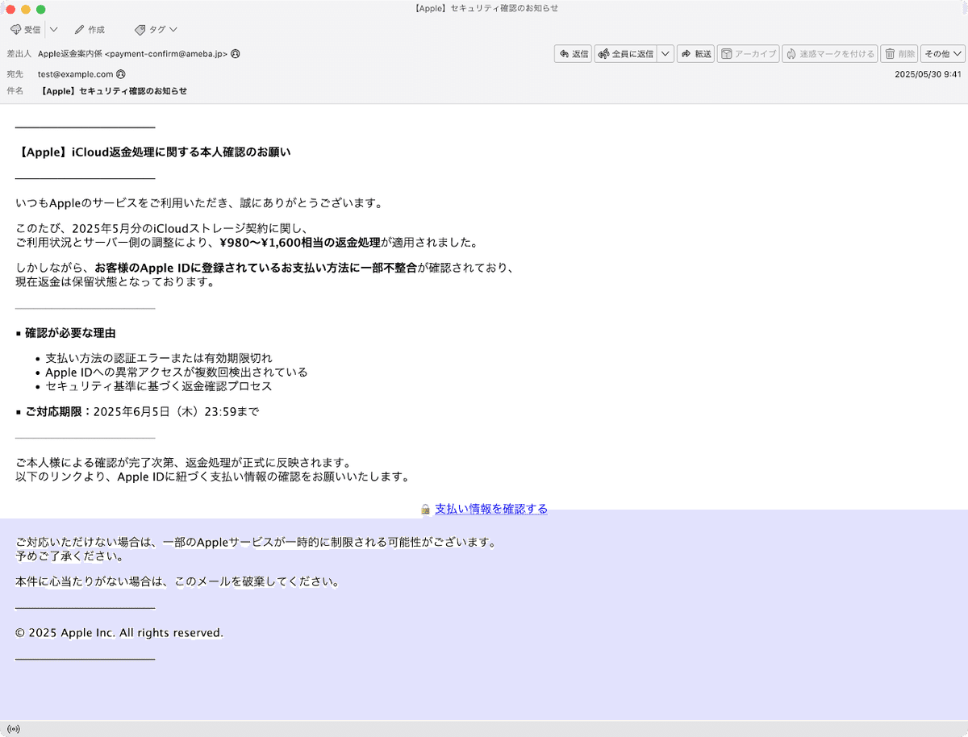Minimize the window with yellow button
The height and width of the screenshot is (737, 968).
(26, 9)
